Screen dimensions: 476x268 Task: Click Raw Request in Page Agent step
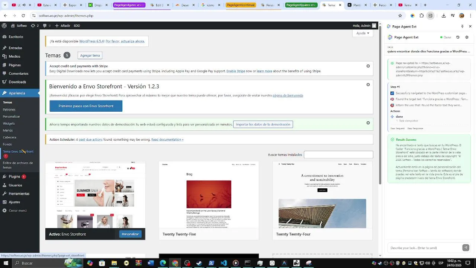[397, 128]
